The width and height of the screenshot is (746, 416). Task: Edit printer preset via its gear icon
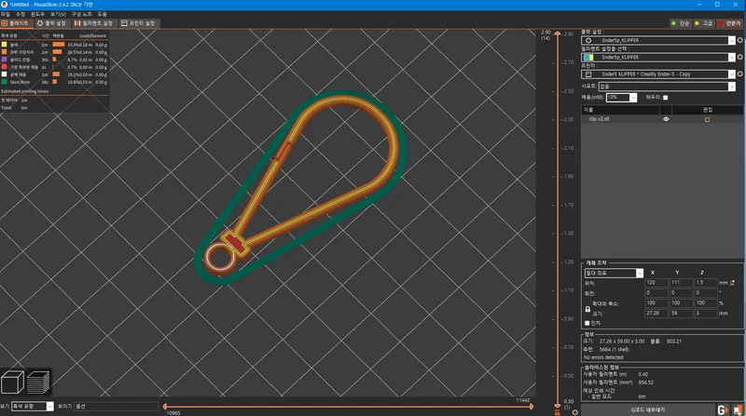[739, 74]
